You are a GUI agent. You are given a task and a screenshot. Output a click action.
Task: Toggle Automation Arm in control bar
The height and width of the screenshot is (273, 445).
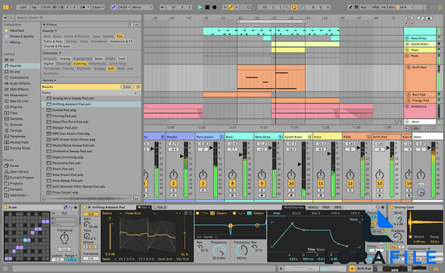[x=231, y=7]
